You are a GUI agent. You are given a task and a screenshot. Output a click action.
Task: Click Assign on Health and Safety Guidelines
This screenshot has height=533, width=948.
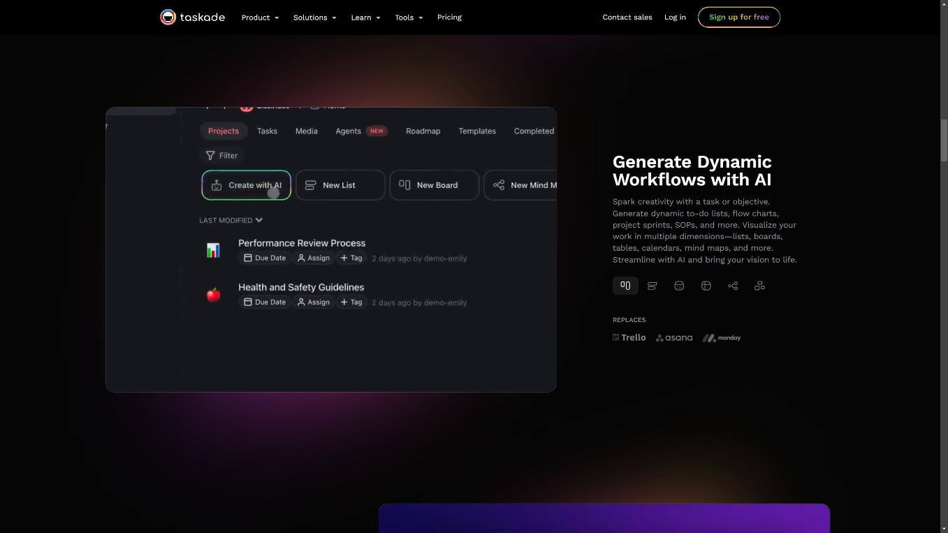pos(314,302)
